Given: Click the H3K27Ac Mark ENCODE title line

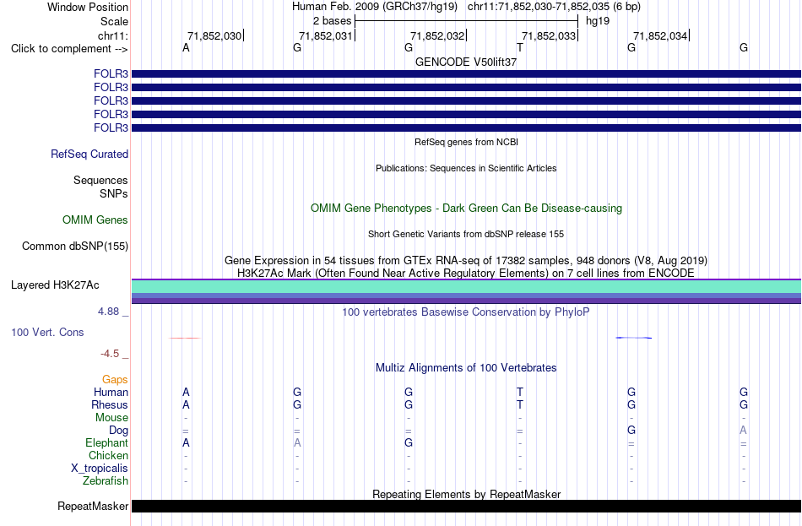Looking at the screenshot, I should pos(466,274).
